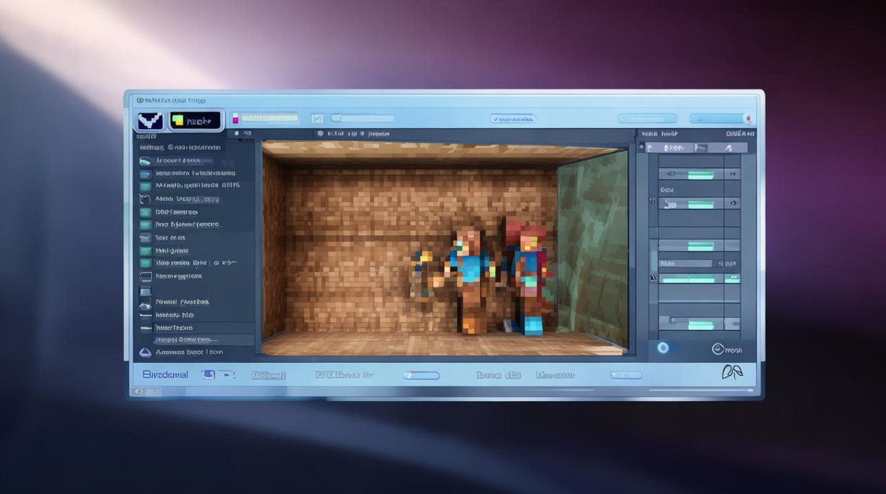Click the leaf icon at bottom right

(x=732, y=373)
